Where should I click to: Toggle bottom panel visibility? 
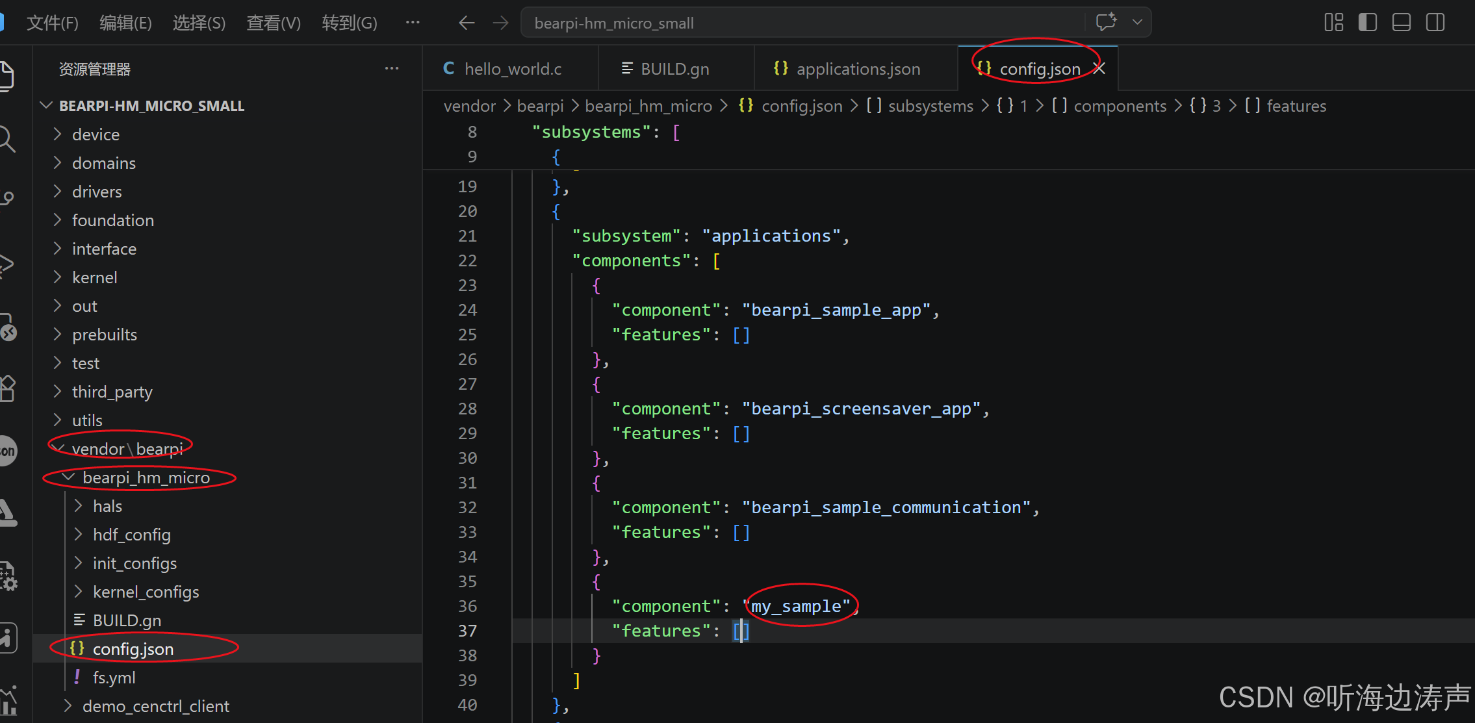(1402, 23)
